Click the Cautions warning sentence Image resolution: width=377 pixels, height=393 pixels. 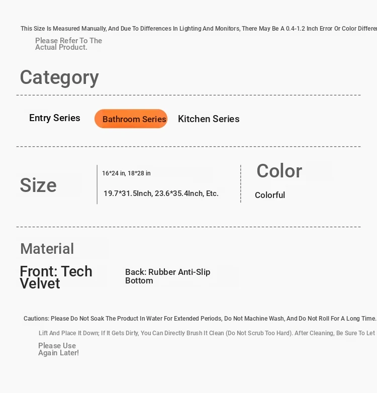pos(200,318)
